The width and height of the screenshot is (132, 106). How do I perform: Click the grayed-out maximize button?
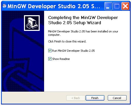(x=117, y=6)
